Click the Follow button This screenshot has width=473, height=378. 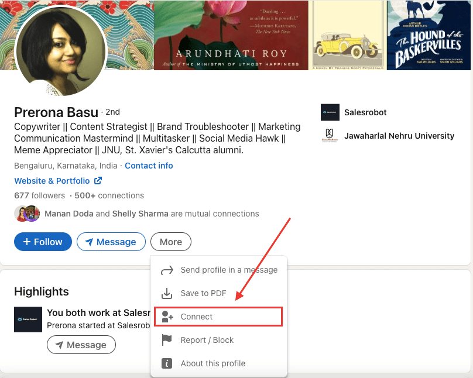tap(43, 241)
